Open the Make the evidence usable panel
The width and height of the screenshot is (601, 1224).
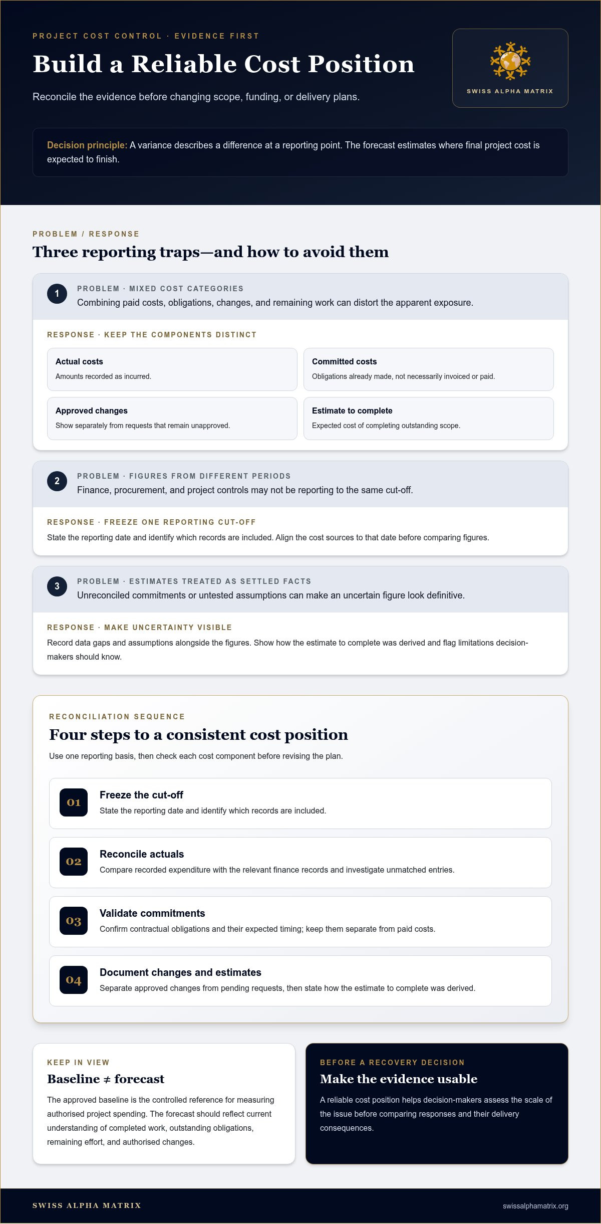pyautogui.click(x=437, y=1104)
